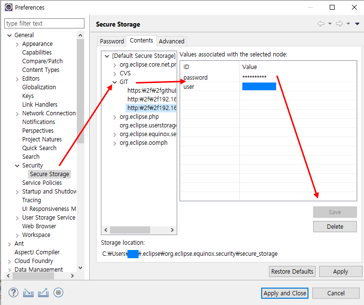Select the https github GIT entry

tap(152, 91)
